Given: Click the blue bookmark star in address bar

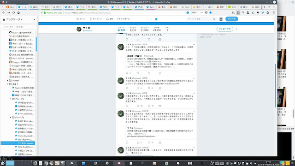Looking at the screenshot, I should [x=210, y=12].
